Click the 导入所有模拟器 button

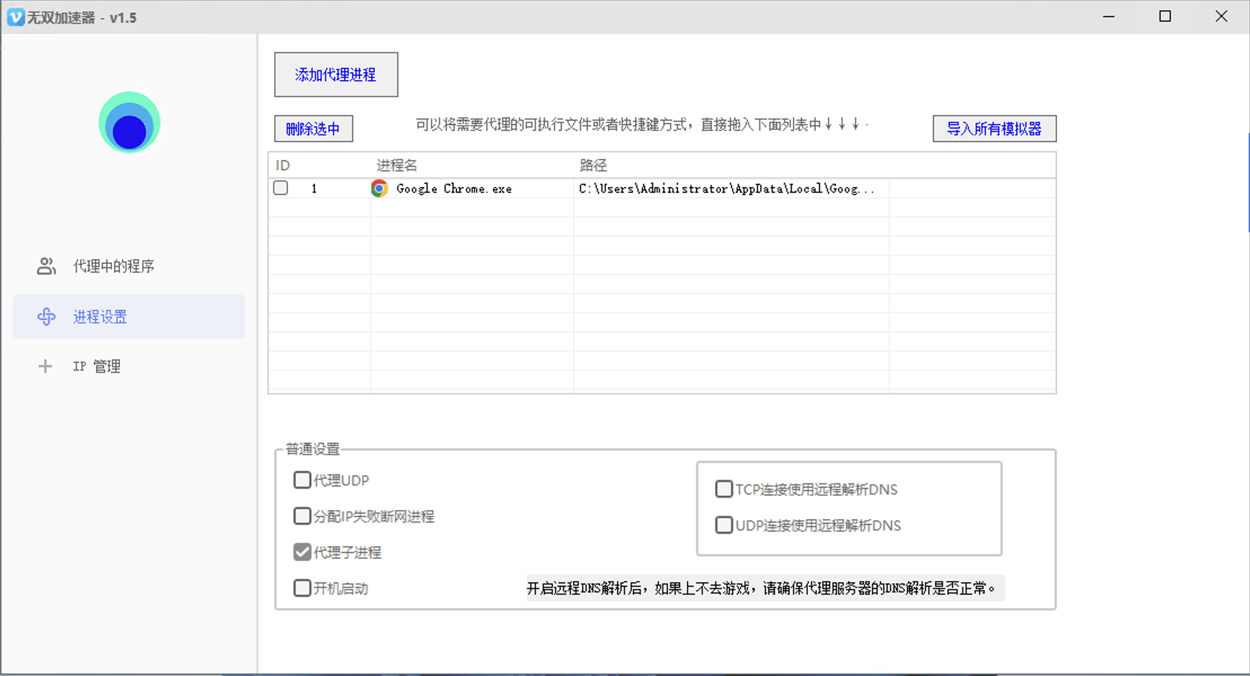pos(994,128)
